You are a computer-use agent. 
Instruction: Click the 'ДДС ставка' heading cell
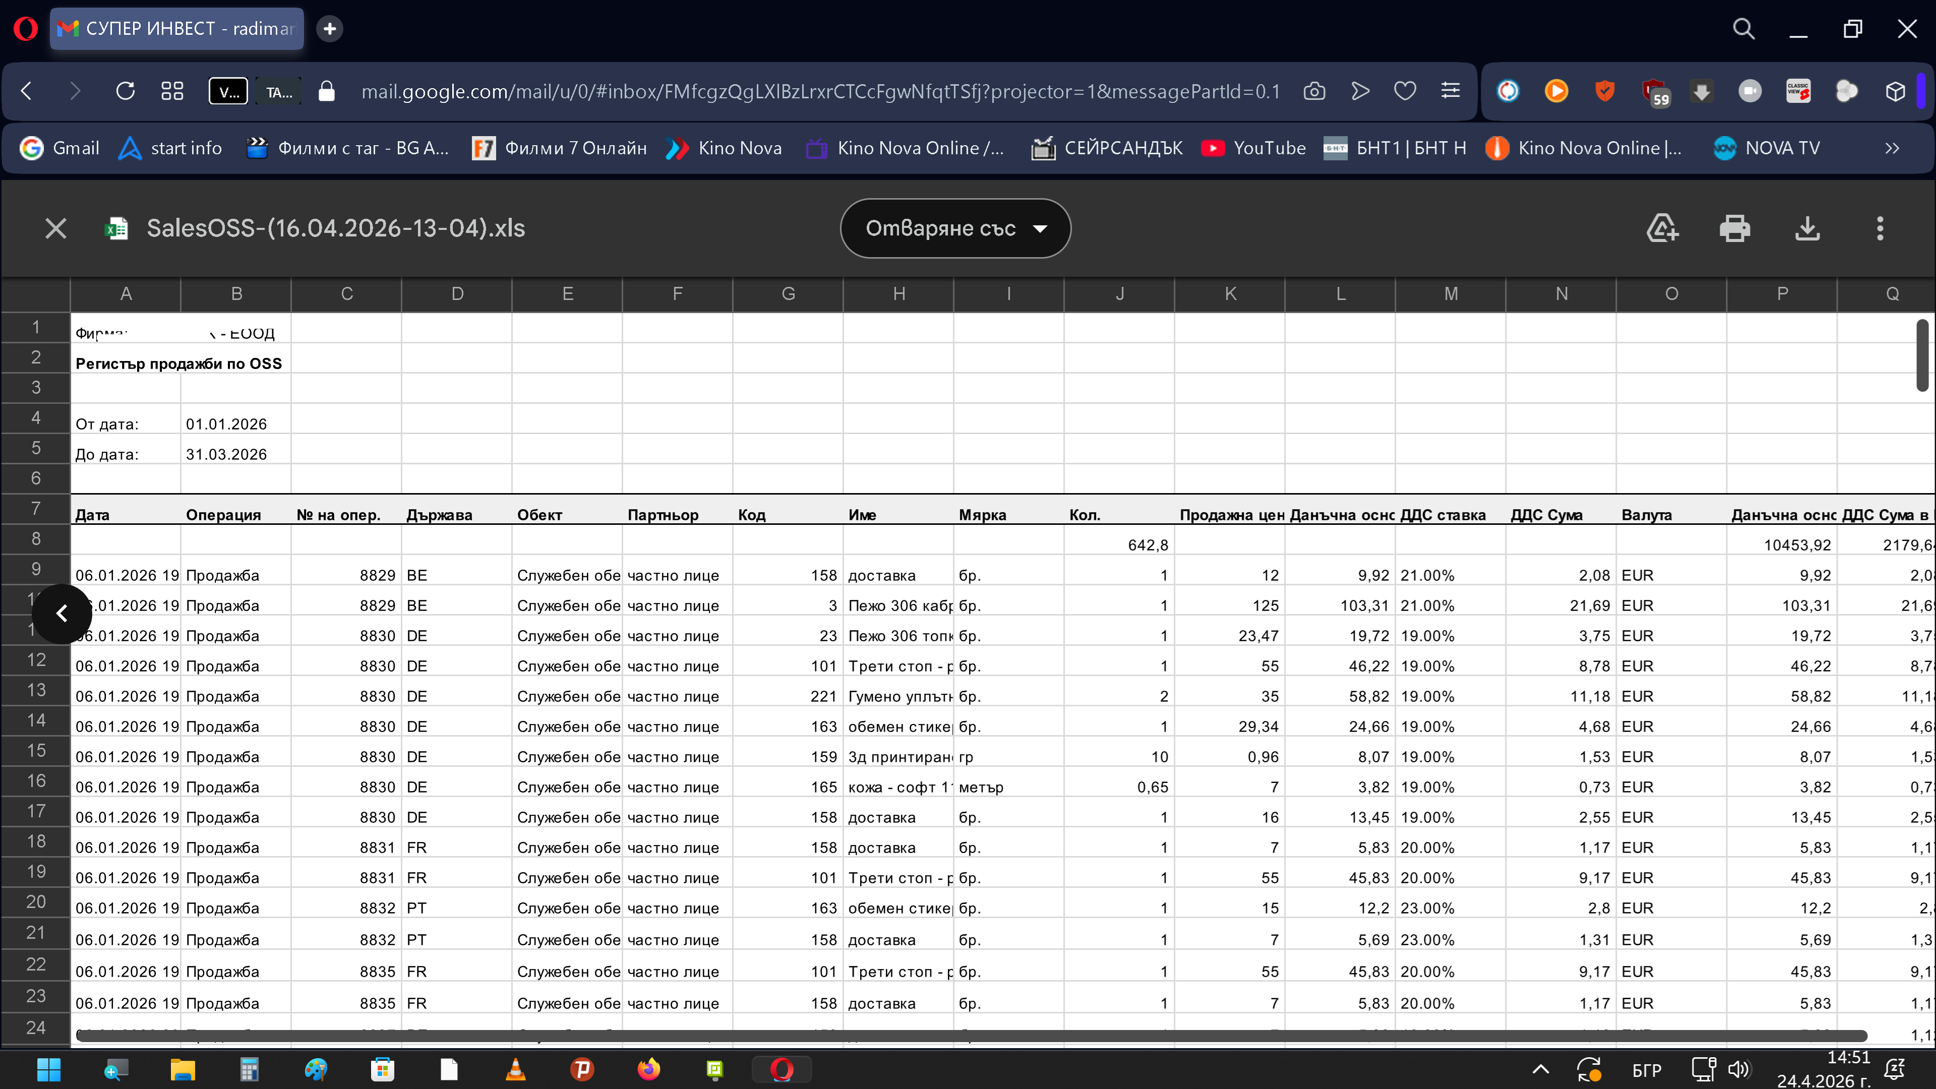[1450, 510]
